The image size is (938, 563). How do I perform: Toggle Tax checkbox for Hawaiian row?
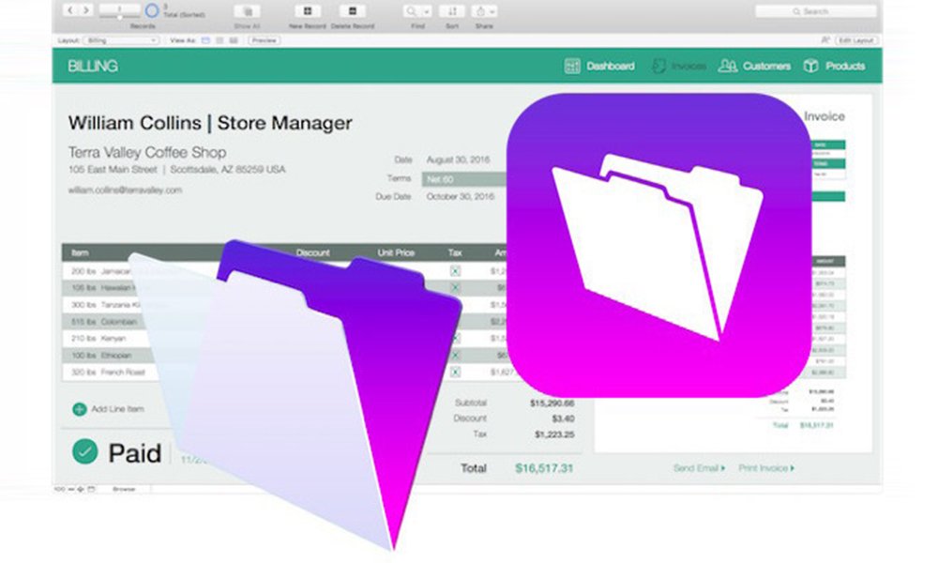455,288
